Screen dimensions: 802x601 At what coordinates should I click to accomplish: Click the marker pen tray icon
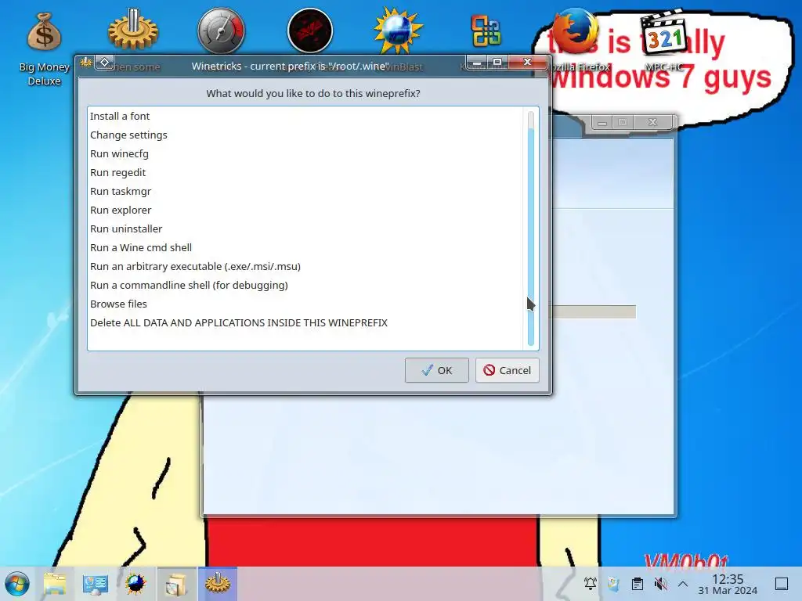click(614, 583)
